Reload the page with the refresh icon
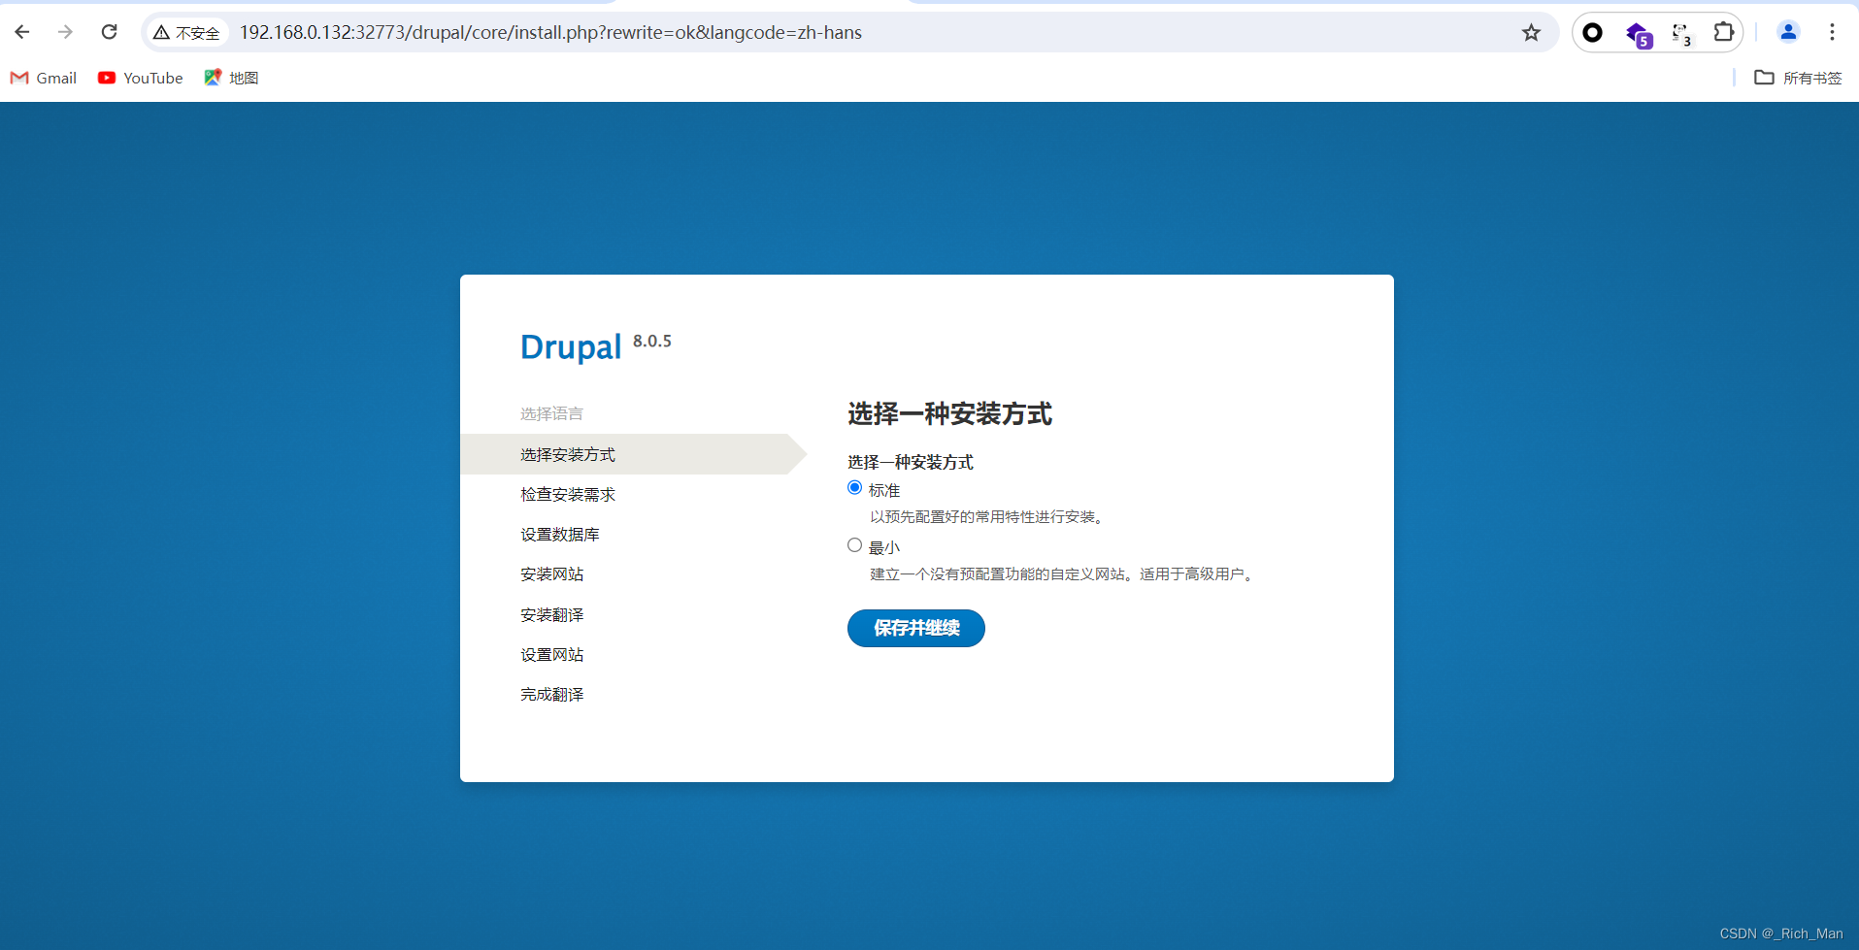Screen dimensions: 1859x950 click(110, 31)
